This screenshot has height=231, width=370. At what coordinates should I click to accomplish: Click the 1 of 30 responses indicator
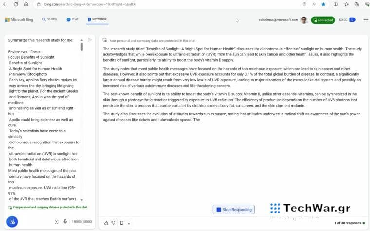(348, 223)
